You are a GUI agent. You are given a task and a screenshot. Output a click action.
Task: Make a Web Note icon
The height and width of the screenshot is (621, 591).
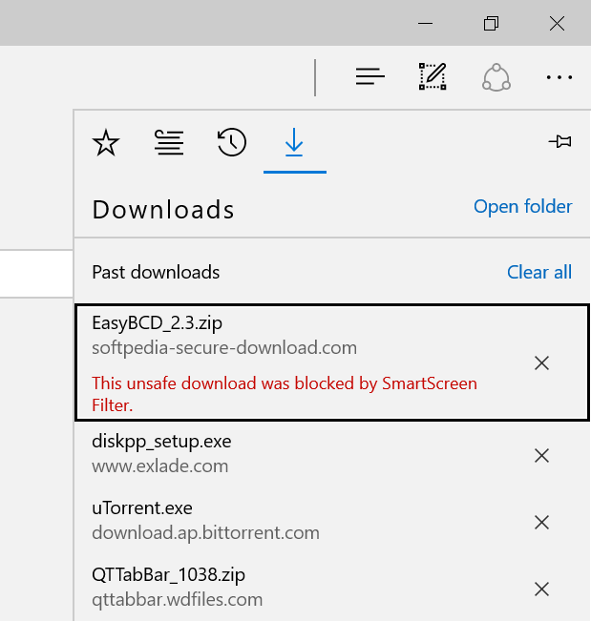coord(433,76)
